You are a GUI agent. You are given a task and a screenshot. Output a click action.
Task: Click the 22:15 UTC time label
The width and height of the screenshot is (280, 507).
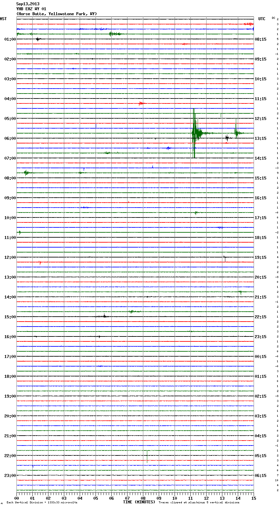tap(261, 317)
